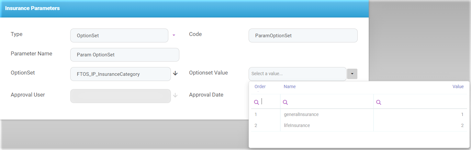
Task: Click the Value column search magnifier icon
Action: [x=378, y=102]
